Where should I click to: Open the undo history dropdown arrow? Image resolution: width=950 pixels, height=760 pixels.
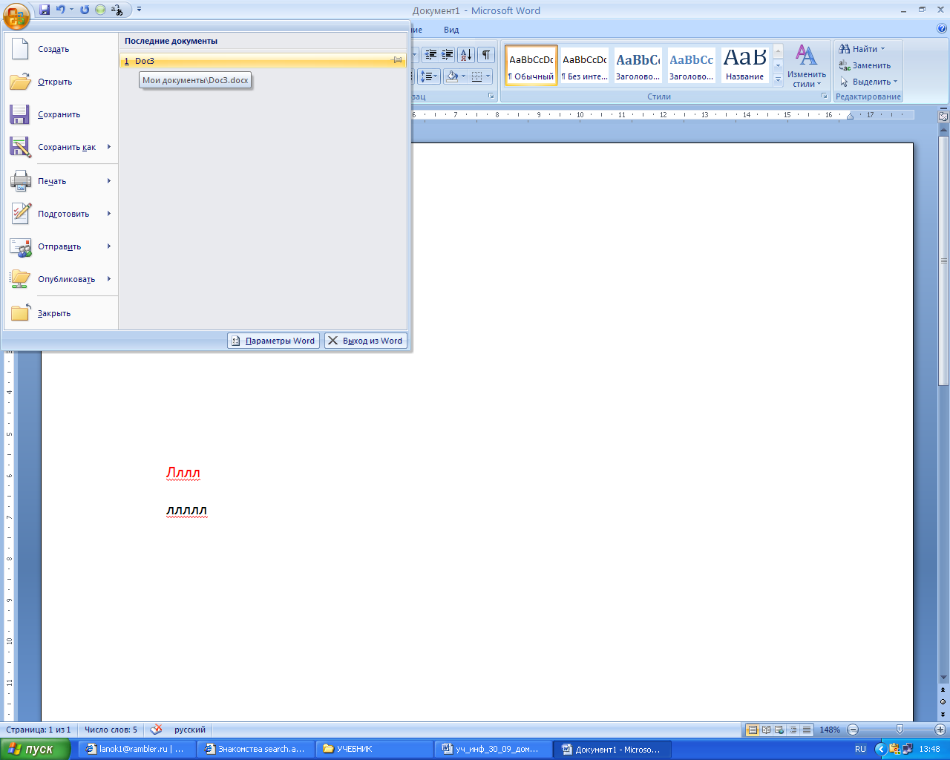(x=71, y=10)
